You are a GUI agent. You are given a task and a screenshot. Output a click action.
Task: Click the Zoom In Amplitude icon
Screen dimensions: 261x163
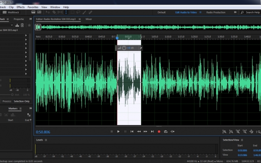[224, 132]
